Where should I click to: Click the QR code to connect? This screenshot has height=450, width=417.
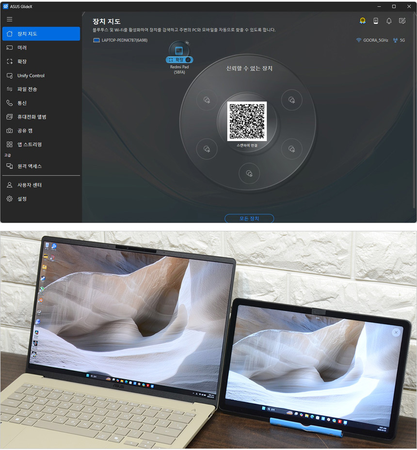tap(247, 121)
